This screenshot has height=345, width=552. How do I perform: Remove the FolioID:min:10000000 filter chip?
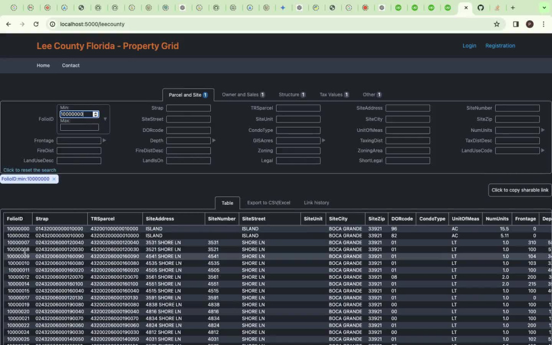point(54,179)
